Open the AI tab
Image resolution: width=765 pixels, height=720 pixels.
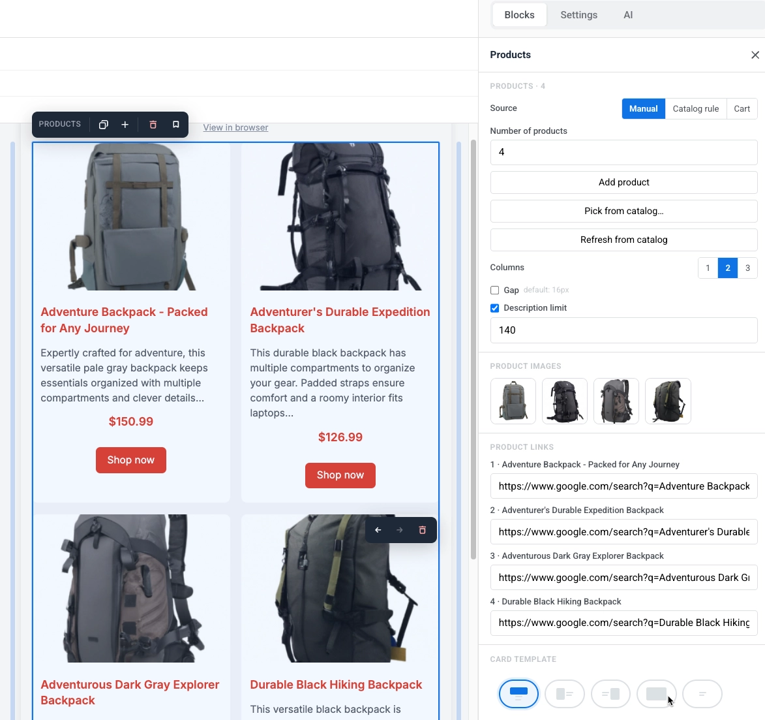click(x=628, y=15)
